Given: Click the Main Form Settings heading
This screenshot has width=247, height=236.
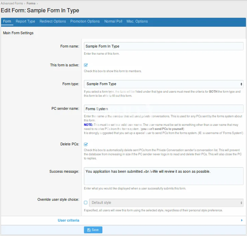Looking at the screenshot, I should point(18,33).
